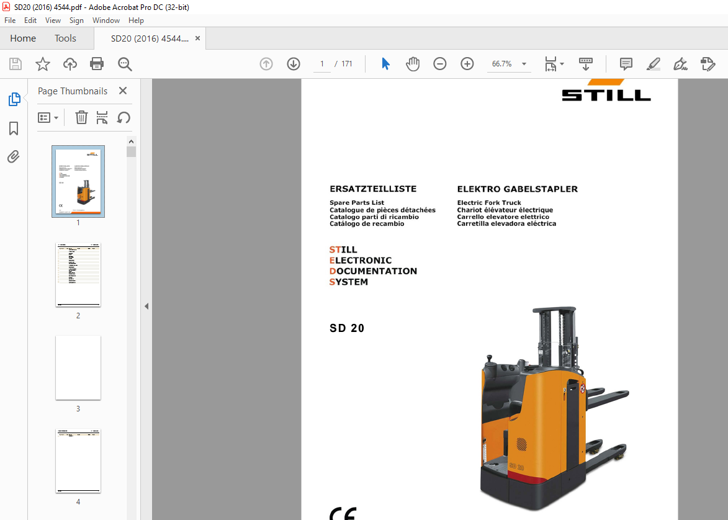The image size is (728, 520).
Task: Click the Read mode scrolling icon
Action: coord(586,64)
